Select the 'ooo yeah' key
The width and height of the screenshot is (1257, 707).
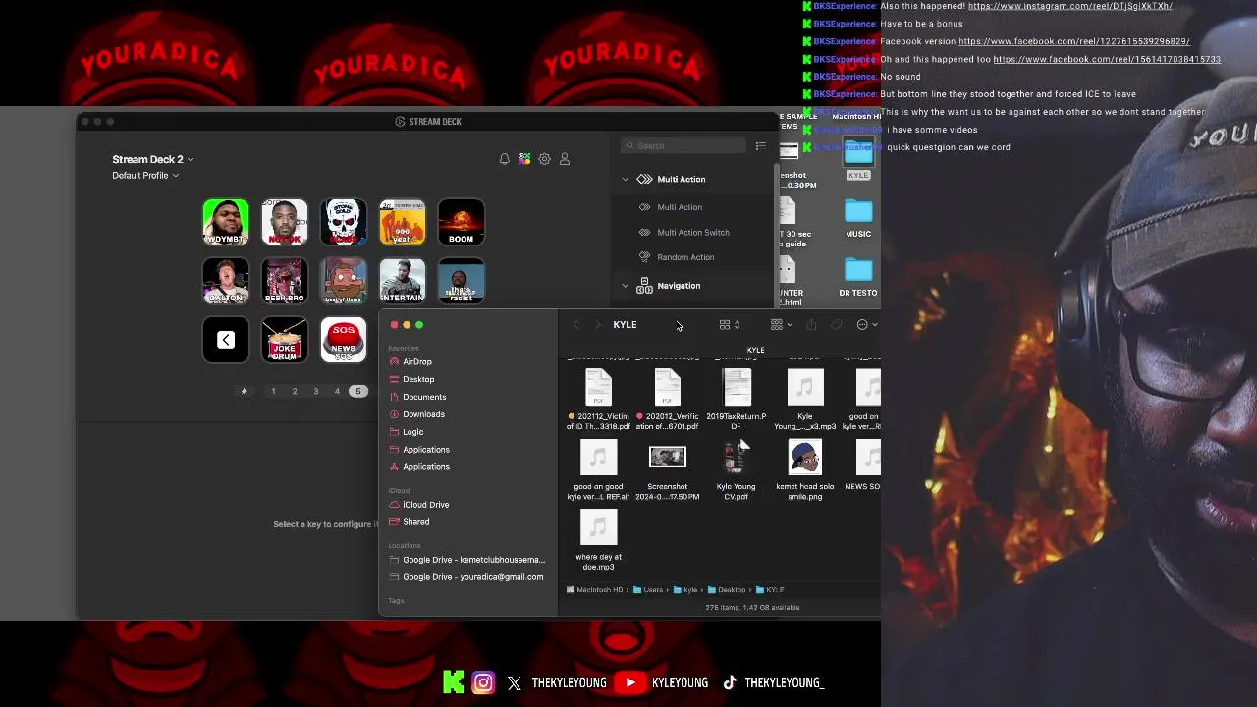click(403, 222)
